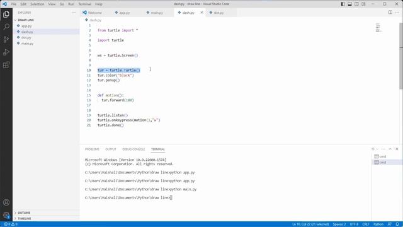
Task: Toggle bottom panel layout icon
Action: 350,4
